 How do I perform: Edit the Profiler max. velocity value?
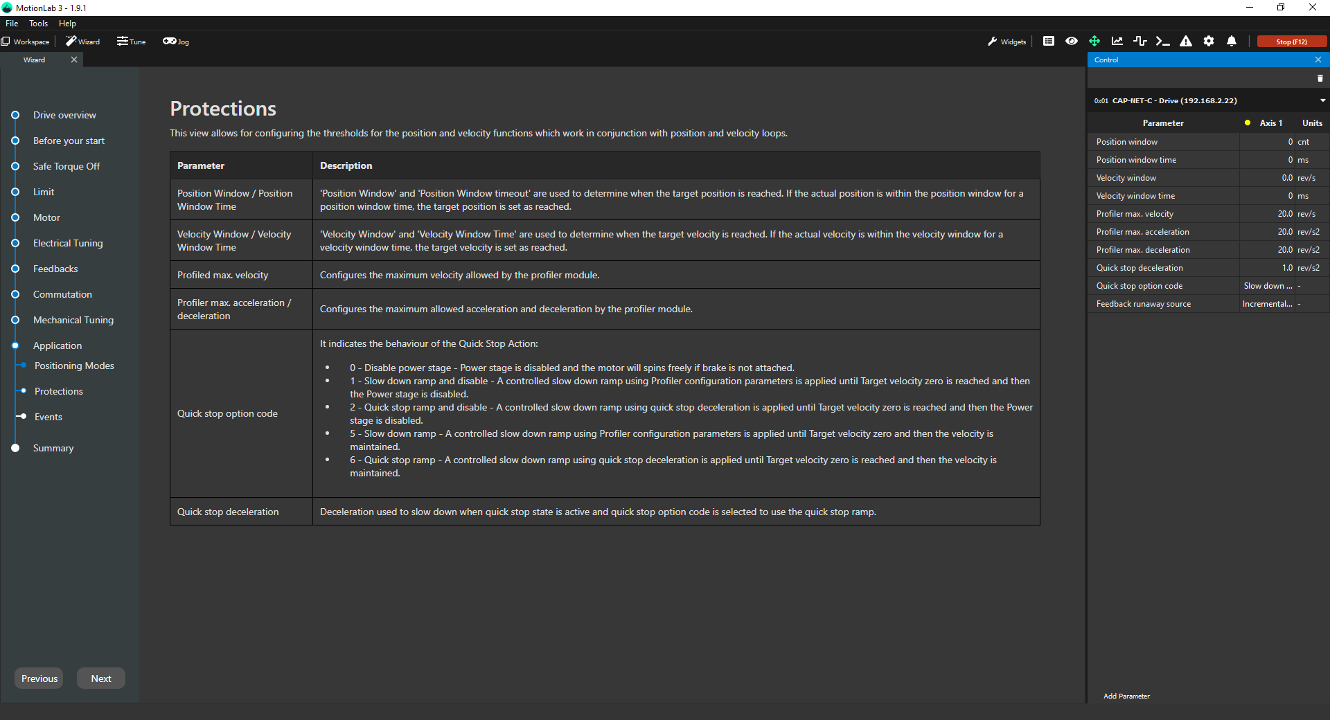(x=1267, y=214)
